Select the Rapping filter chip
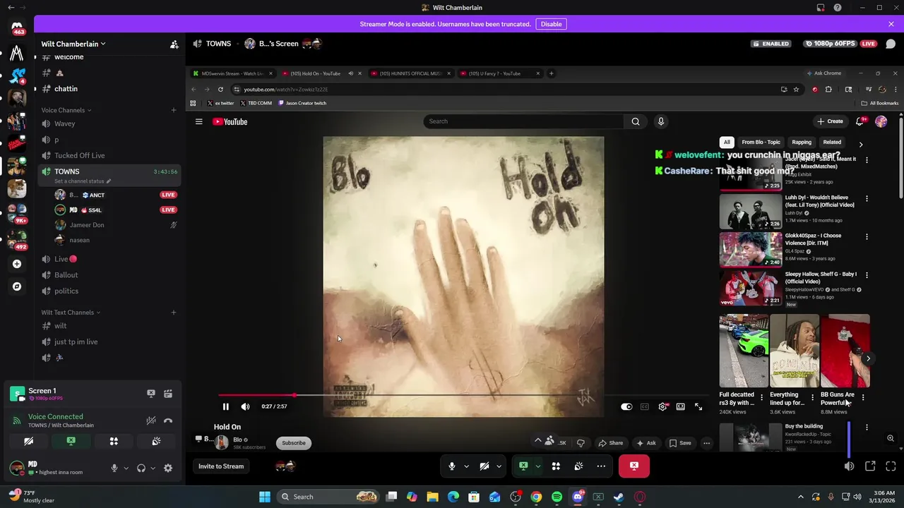The image size is (904, 508). [802, 143]
